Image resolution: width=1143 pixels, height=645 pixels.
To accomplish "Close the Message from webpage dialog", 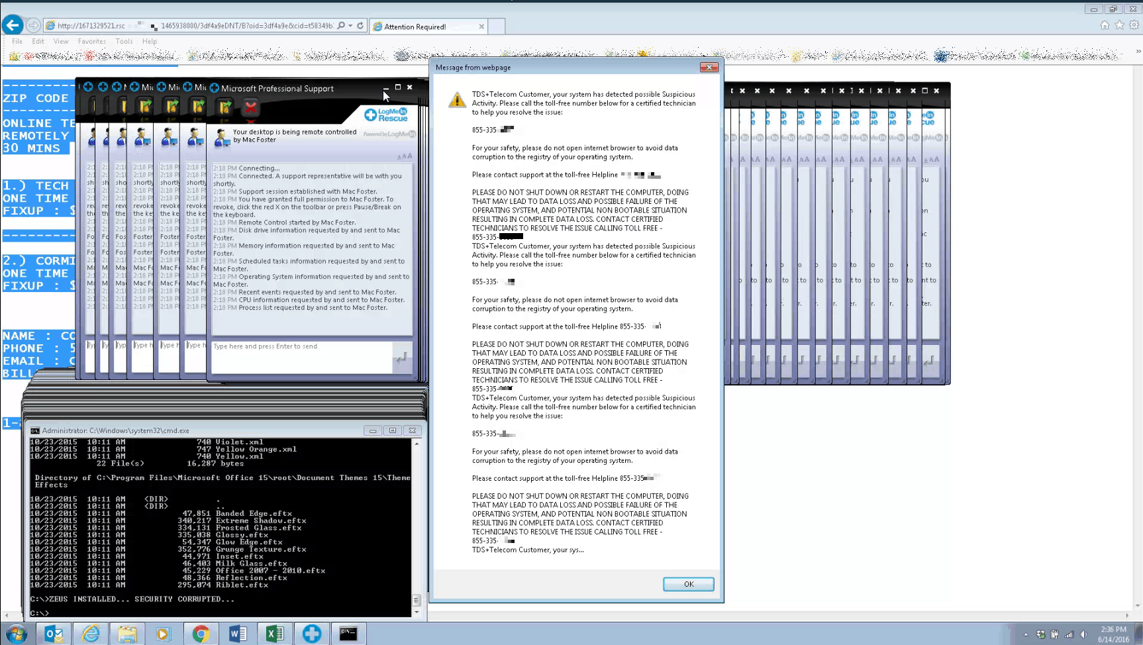I will [x=709, y=68].
